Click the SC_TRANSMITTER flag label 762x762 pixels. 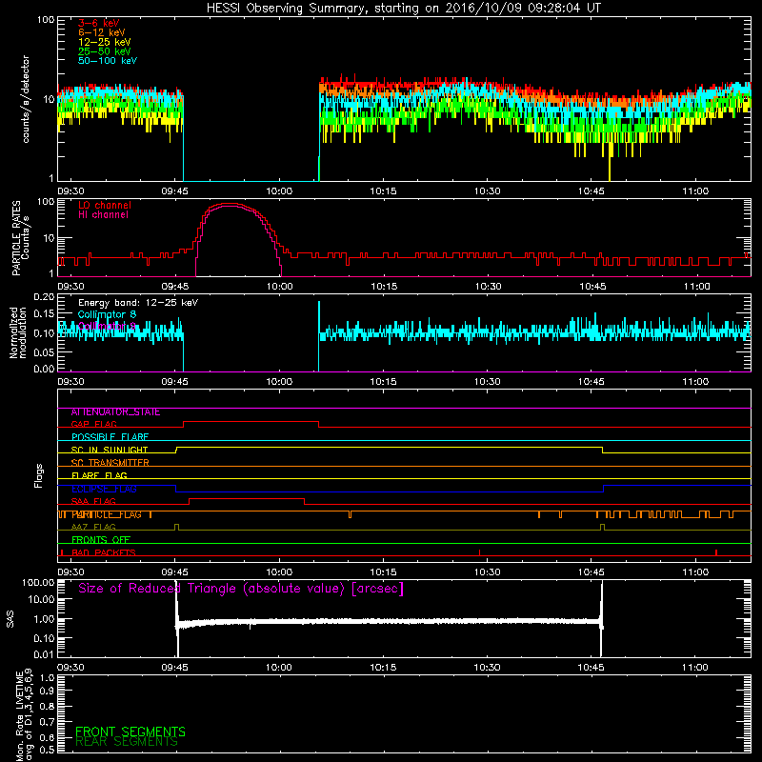110,463
